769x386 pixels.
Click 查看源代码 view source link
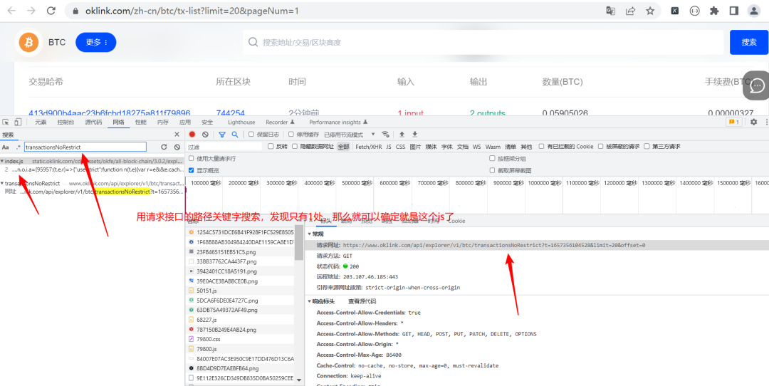click(362, 302)
